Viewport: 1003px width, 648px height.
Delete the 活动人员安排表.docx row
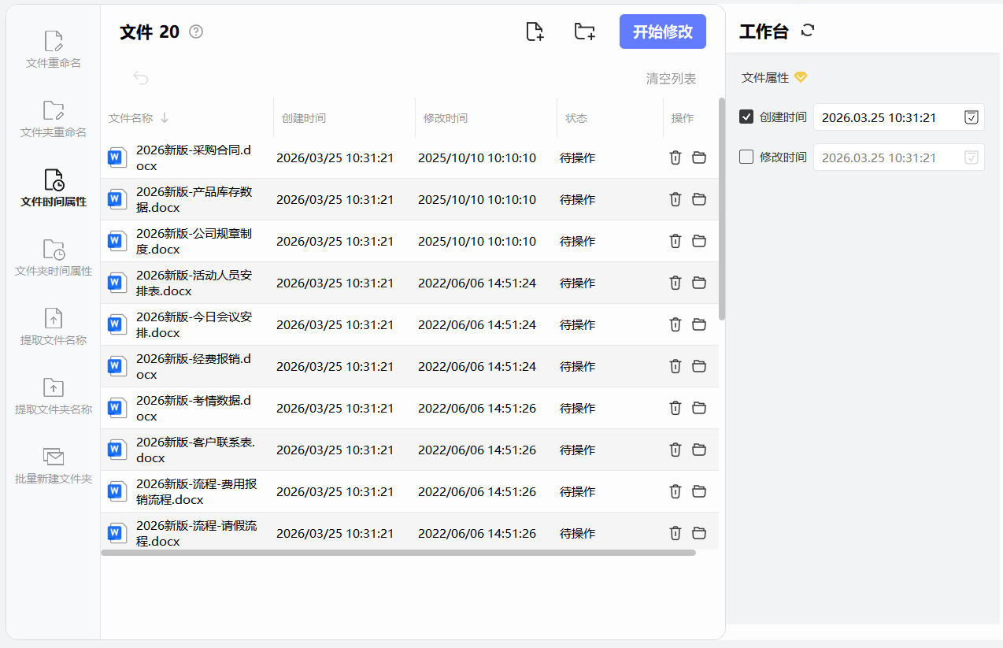tap(675, 283)
